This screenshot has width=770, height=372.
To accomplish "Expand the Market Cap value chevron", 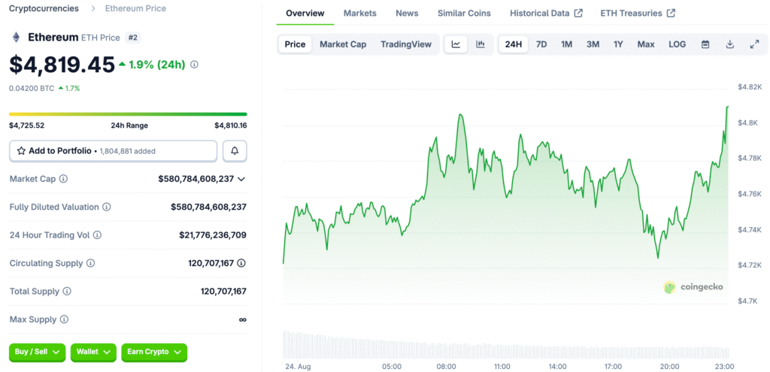I will [x=241, y=179].
